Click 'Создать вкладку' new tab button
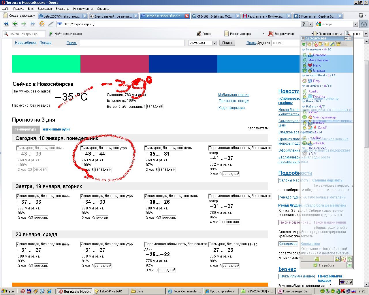This screenshot has width=369, height=295. coord(19,16)
